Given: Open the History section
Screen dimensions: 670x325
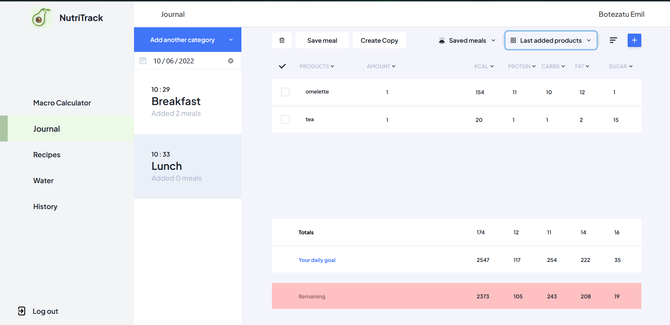Looking at the screenshot, I should point(45,206).
